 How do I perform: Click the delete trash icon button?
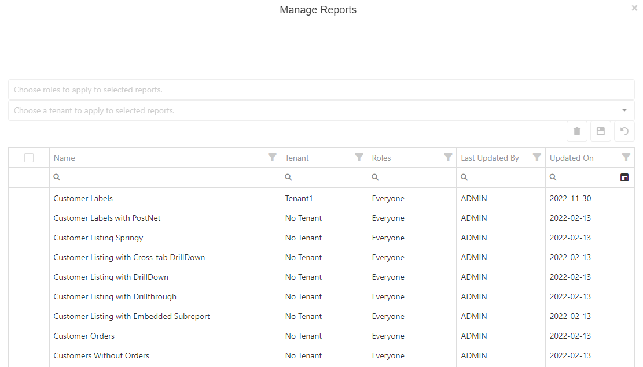(577, 131)
